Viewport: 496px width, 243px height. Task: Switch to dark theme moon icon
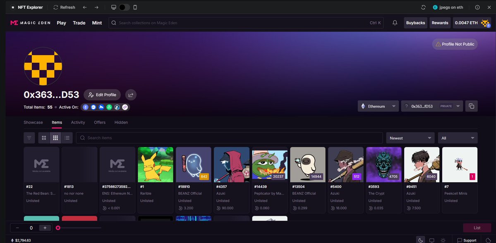point(420,241)
